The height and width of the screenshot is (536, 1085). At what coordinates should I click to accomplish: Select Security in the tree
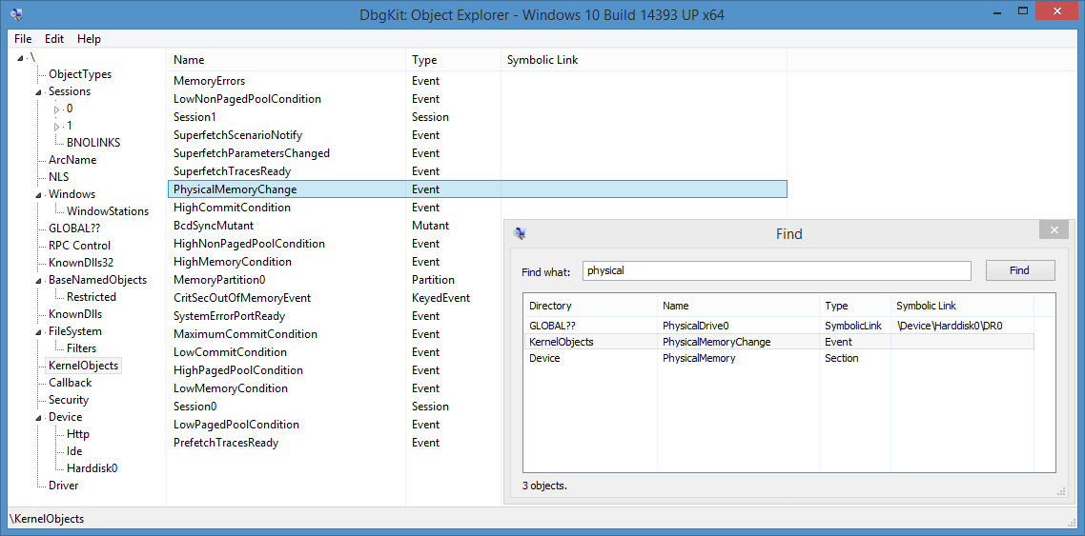pos(69,400)
